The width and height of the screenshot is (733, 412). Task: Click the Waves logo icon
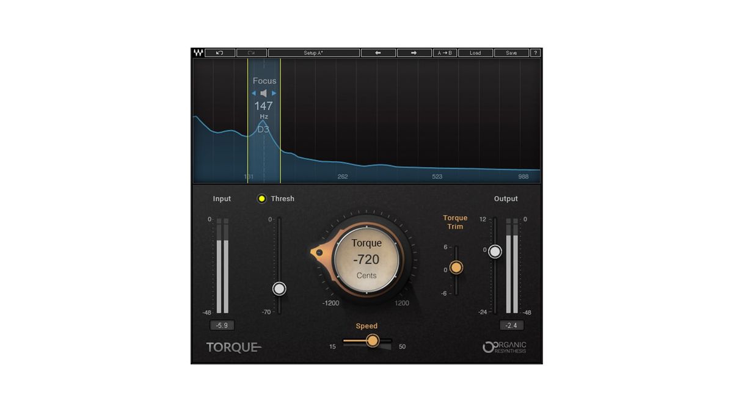[x=197, y=52]
